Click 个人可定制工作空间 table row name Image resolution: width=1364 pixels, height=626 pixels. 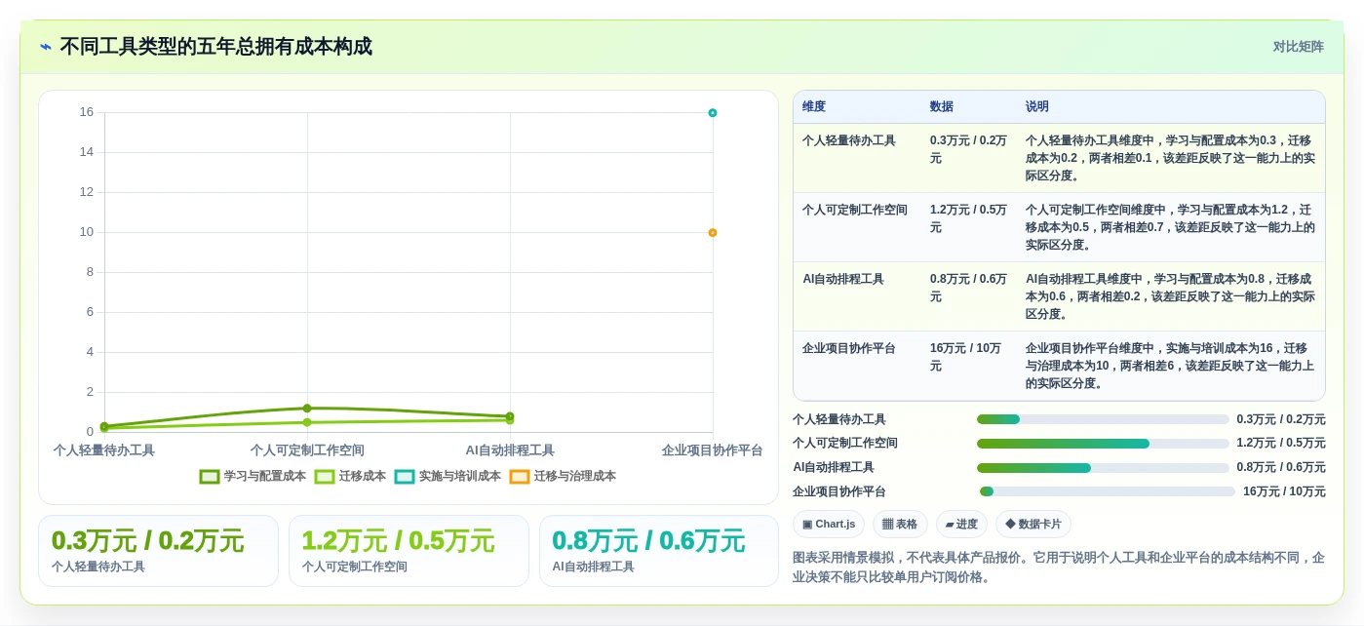pos(855,211)
